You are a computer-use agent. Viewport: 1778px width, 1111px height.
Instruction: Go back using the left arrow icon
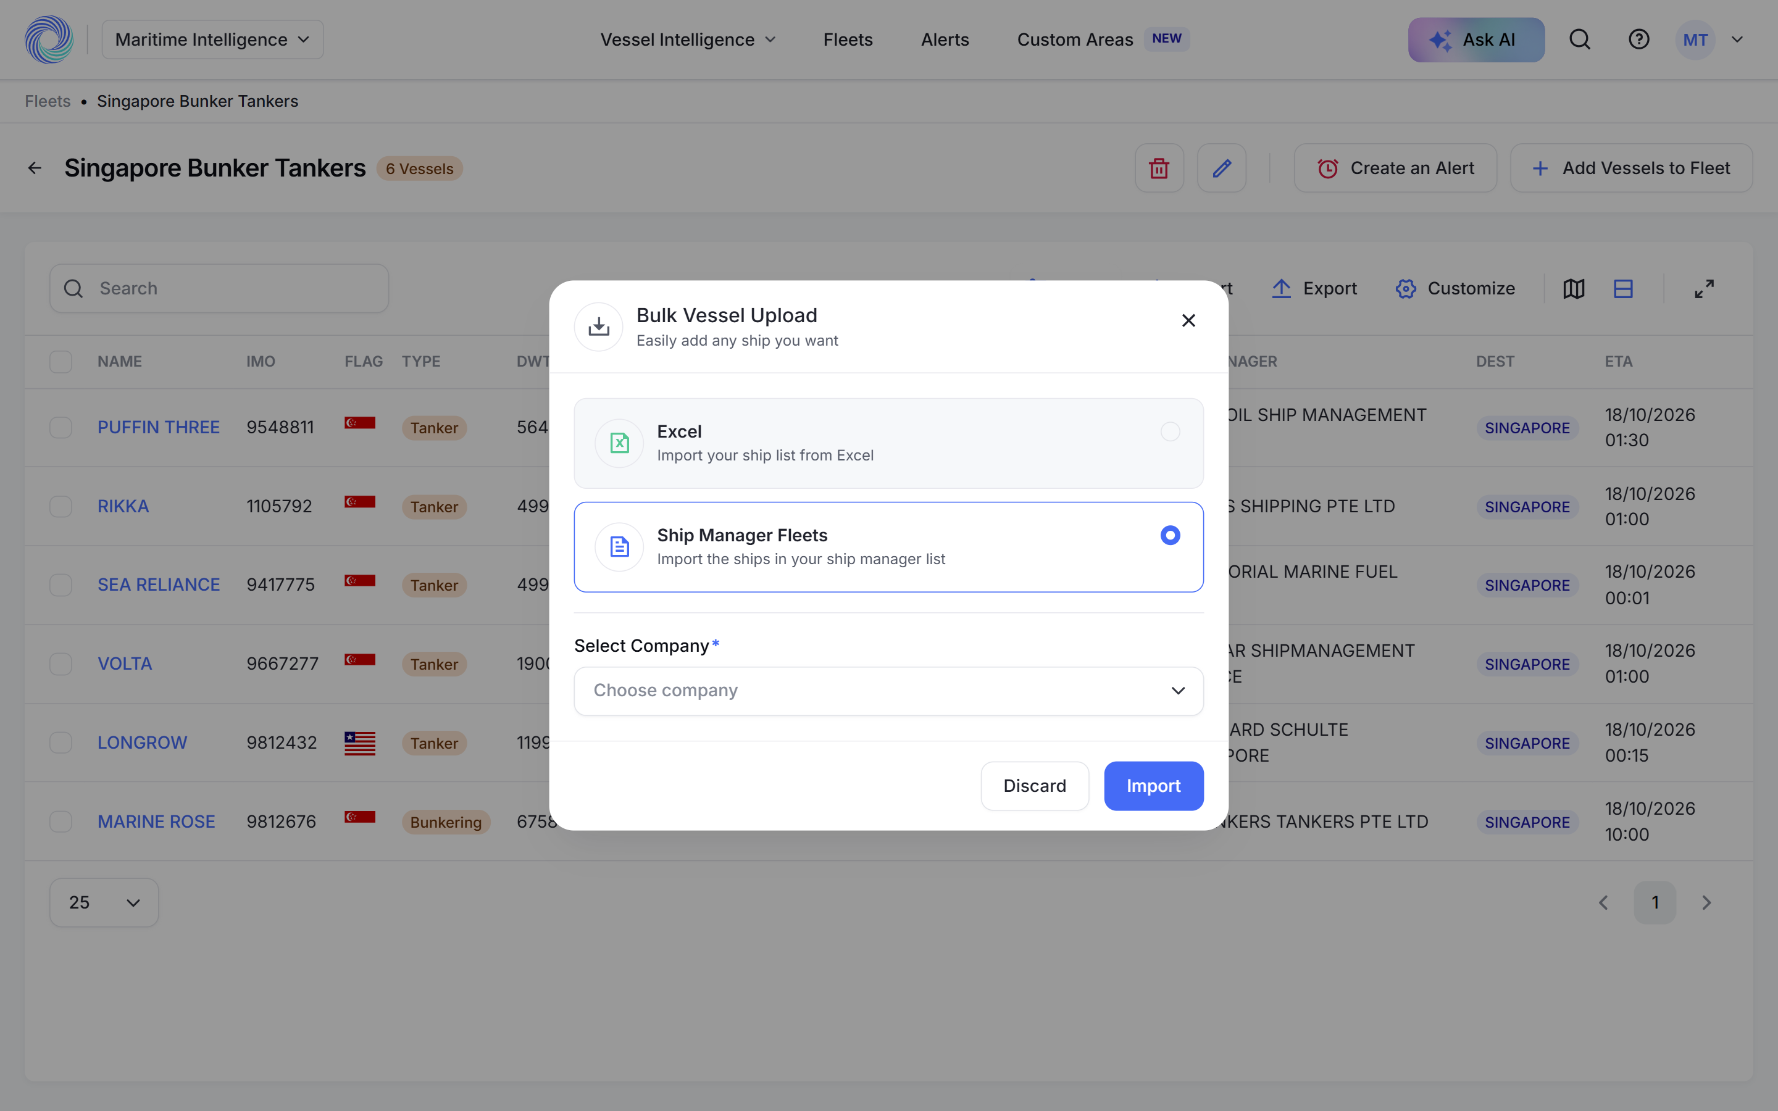tap(35, 169)
